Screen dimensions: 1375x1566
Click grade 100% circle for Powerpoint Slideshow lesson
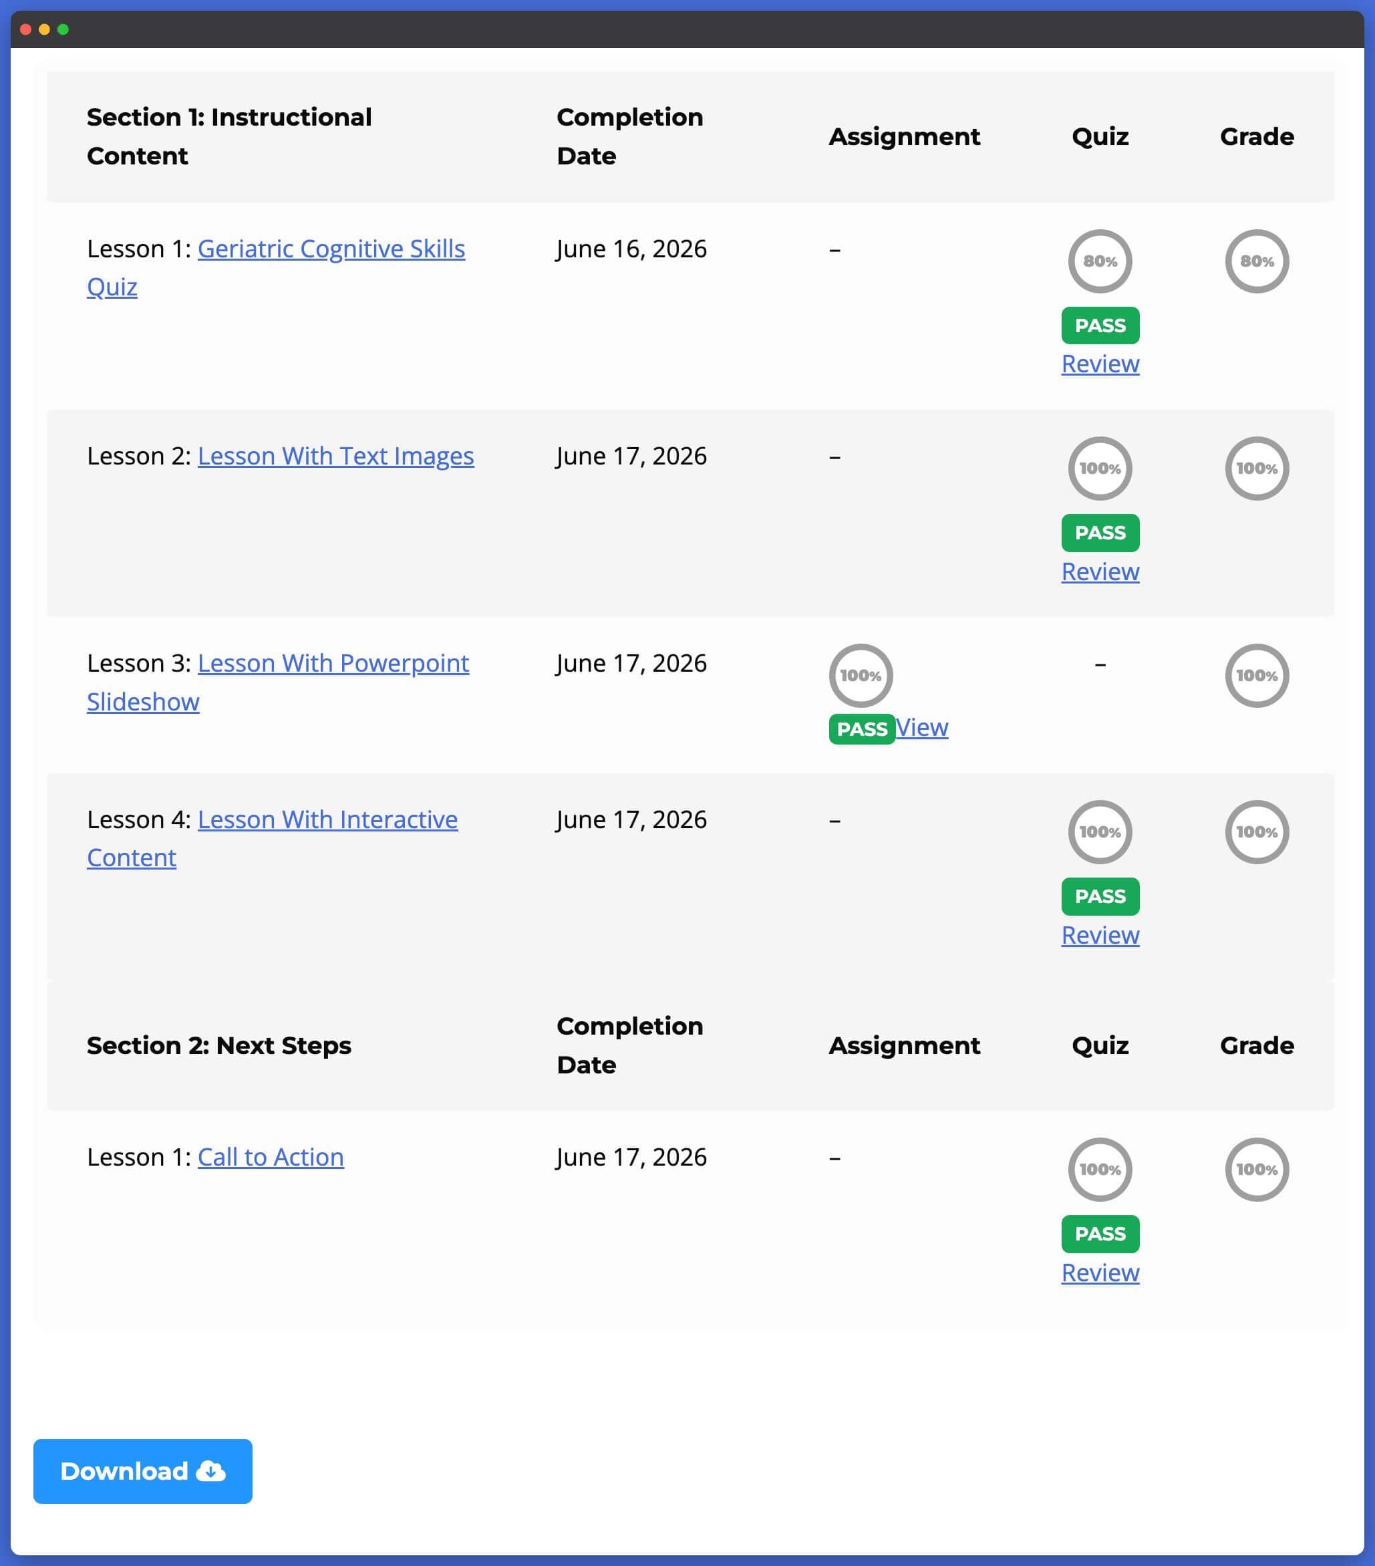[1257, 676]
